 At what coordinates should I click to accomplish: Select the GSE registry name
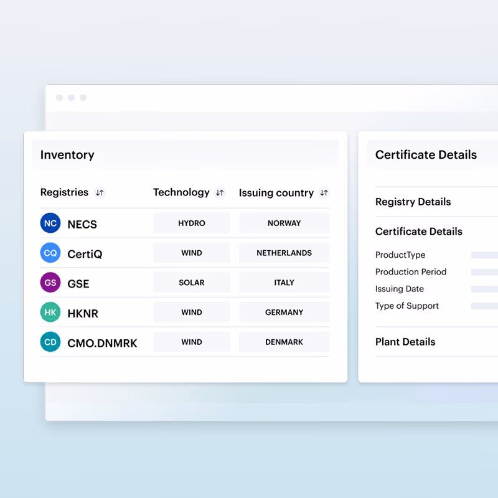click(78, 284)
